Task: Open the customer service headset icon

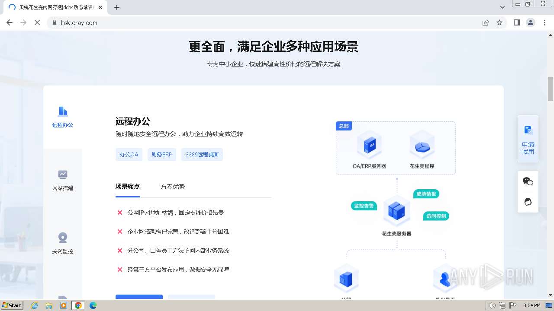Action: [x=528, y=202]
